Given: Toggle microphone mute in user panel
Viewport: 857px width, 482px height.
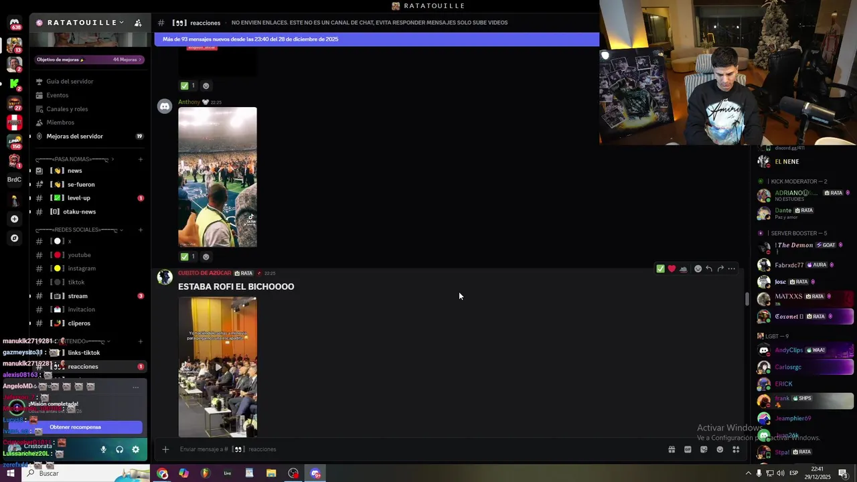Looking at the screenshot, I should pos(103,449).
